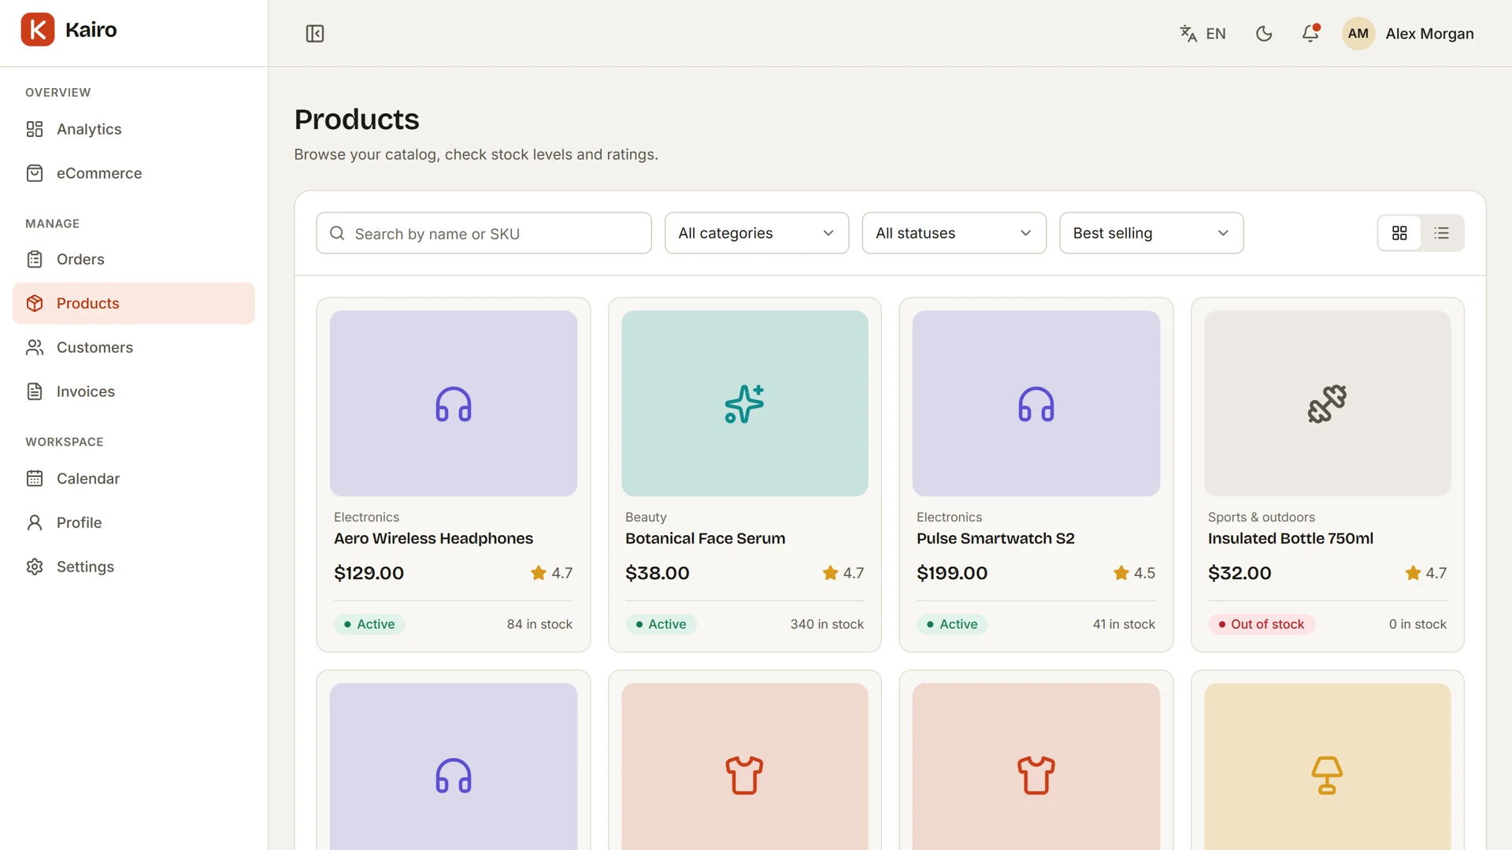This screenshot has height=850, width=1512.
Task: Click the Active badge on Botanical Face Serum
Action: [661, 624]
